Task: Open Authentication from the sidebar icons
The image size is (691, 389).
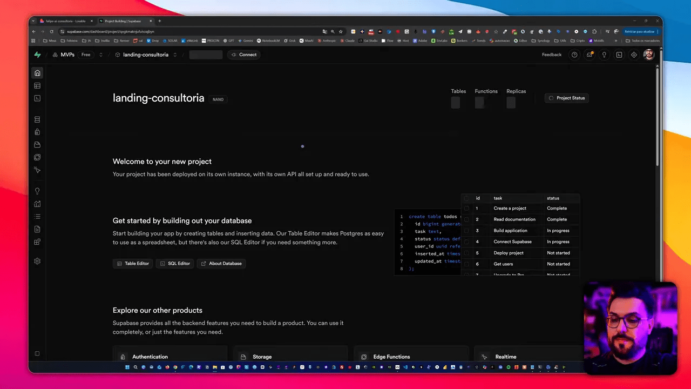Action: (x=37, y=132)
